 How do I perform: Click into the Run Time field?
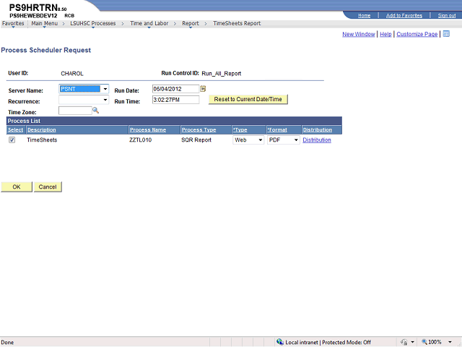pos(175,100)
